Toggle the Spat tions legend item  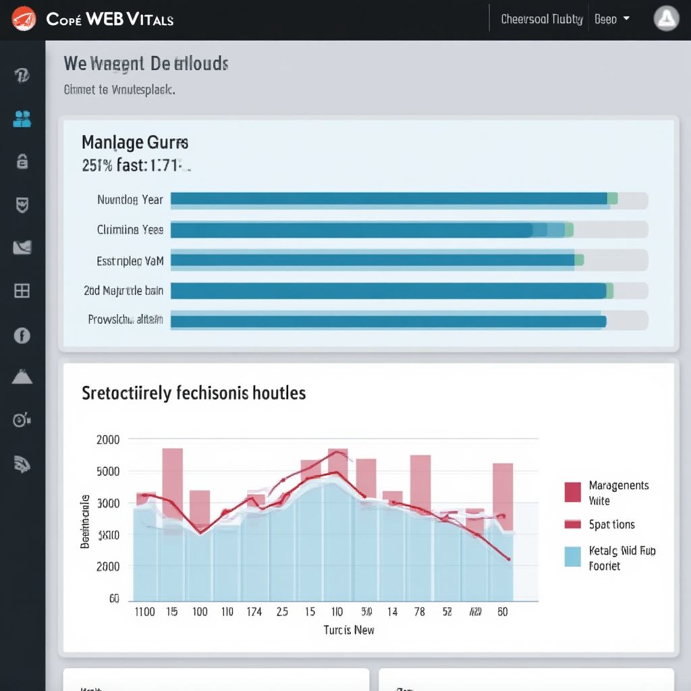click(572, 524)
